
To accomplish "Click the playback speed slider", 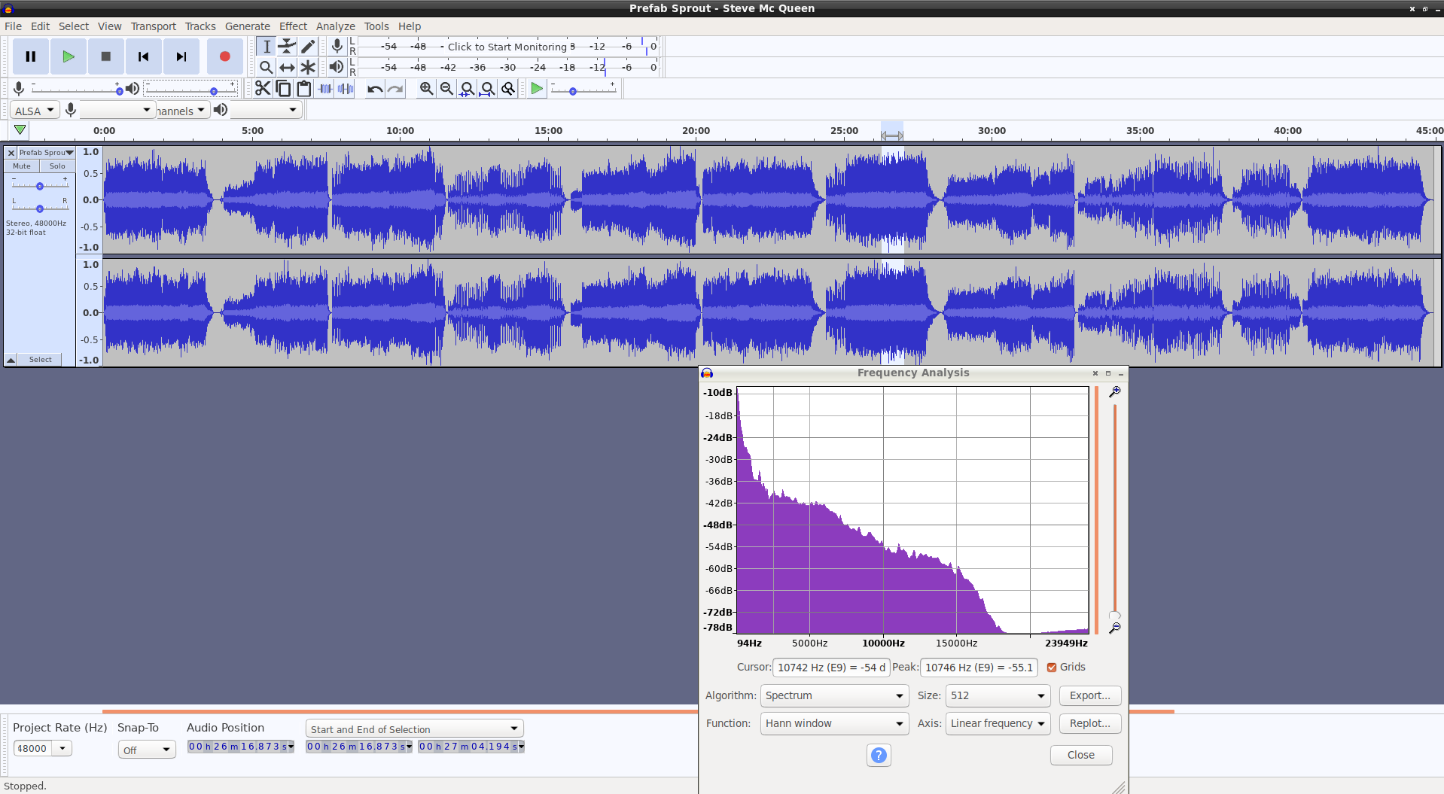I will pyautogui.click(x=583, y=90).
